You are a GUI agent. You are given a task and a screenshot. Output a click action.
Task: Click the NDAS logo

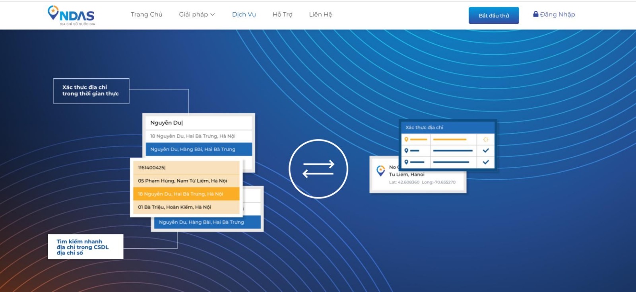pyautogui.click(x=71, y=15)
